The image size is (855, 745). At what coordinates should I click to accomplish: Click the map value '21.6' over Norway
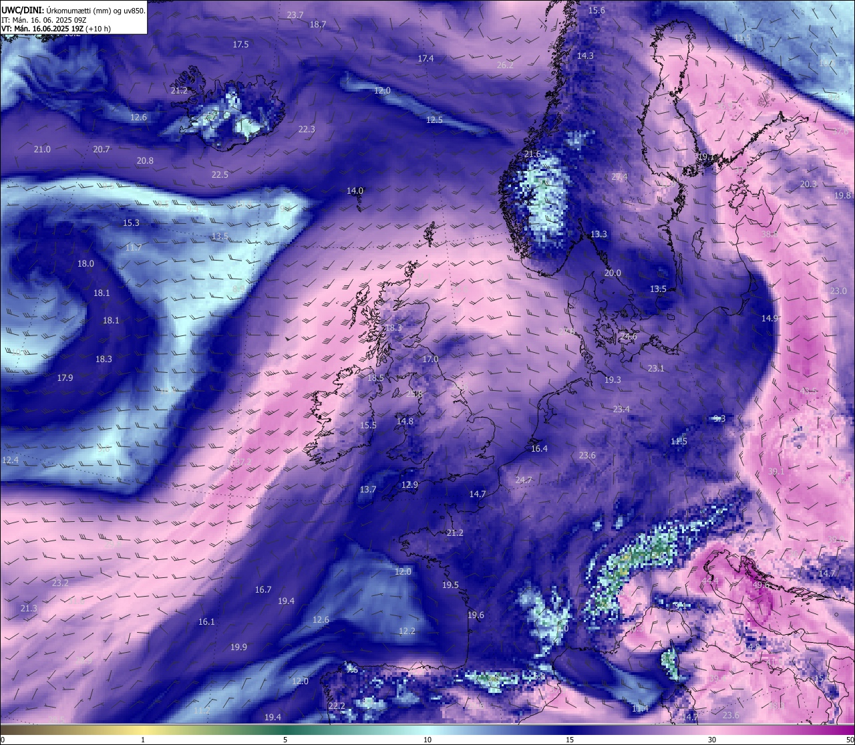pyautogui.click(x=532, y=154)
